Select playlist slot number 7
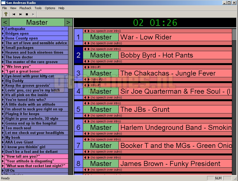This screenshot has height=181, width=238. tap(78, 145)
